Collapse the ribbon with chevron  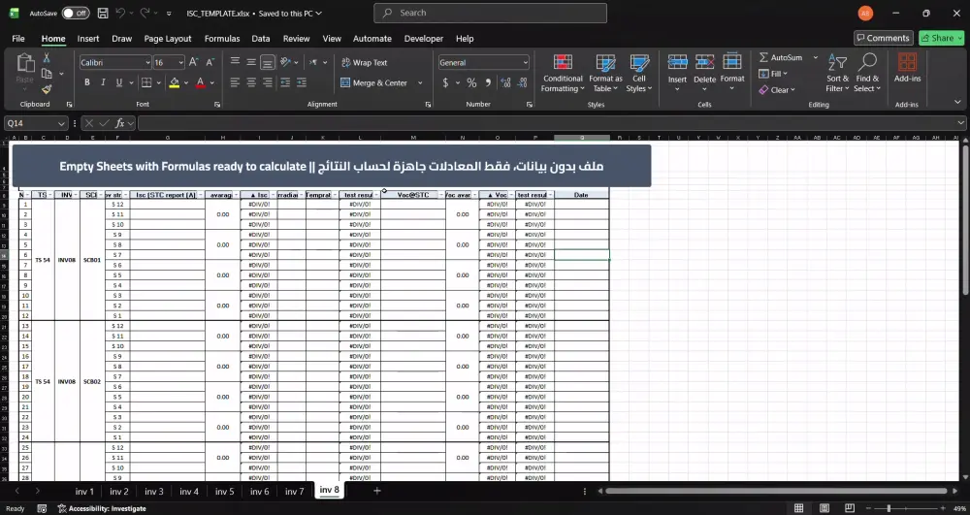[957, 102]
